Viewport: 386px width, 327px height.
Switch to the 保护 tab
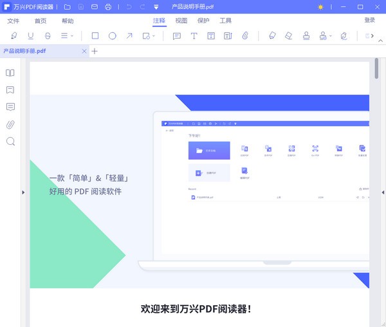point(203,21)
